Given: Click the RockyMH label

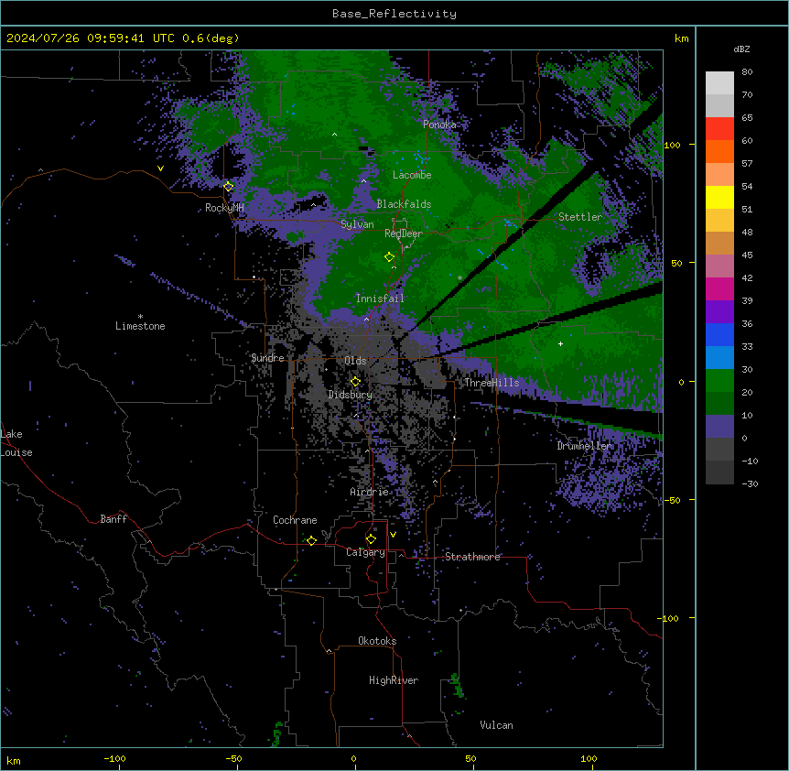Looking at the screenshot, I should [x=224, y=208].
